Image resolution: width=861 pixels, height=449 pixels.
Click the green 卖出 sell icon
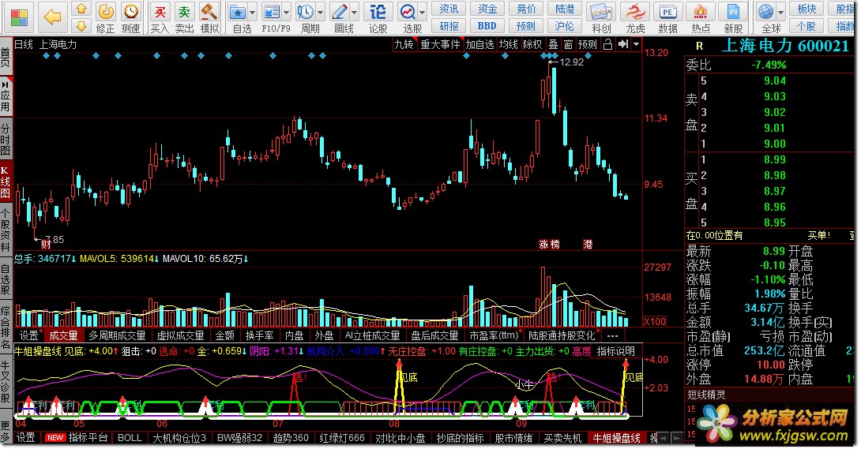(184, 12)
